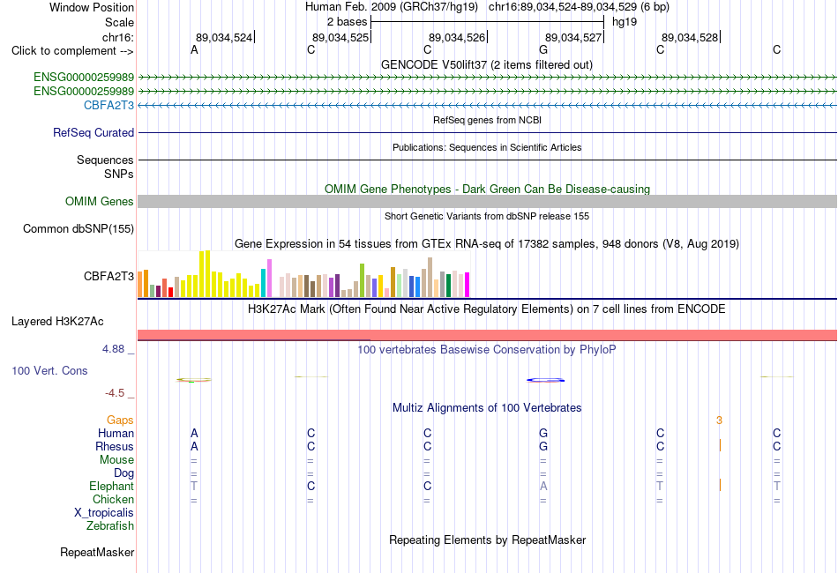Image resolution: width=838 pixels, height=573 pixels.
Task: Open the 'H3K27Ac Mark' ENCODE track title
Action: (x=487, y=309)
